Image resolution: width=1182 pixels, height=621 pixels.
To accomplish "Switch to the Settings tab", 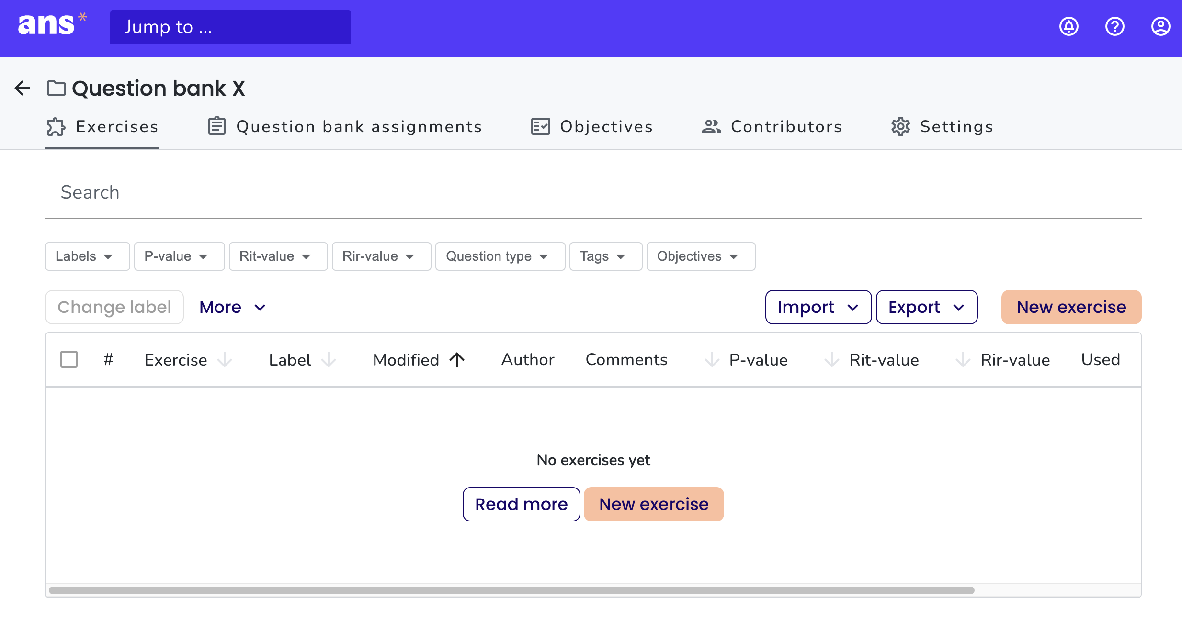I will (942, 127).
